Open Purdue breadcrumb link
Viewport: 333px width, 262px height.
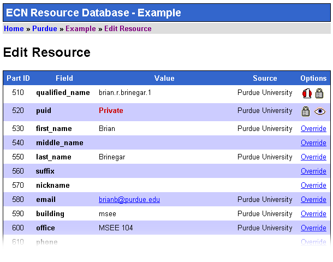click(45, 28)
